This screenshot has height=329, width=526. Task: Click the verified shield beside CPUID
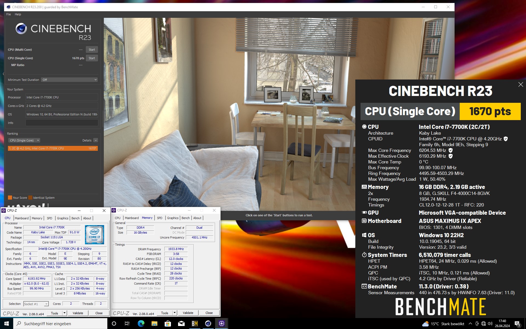pyautogui.click(x=506, y=139)
